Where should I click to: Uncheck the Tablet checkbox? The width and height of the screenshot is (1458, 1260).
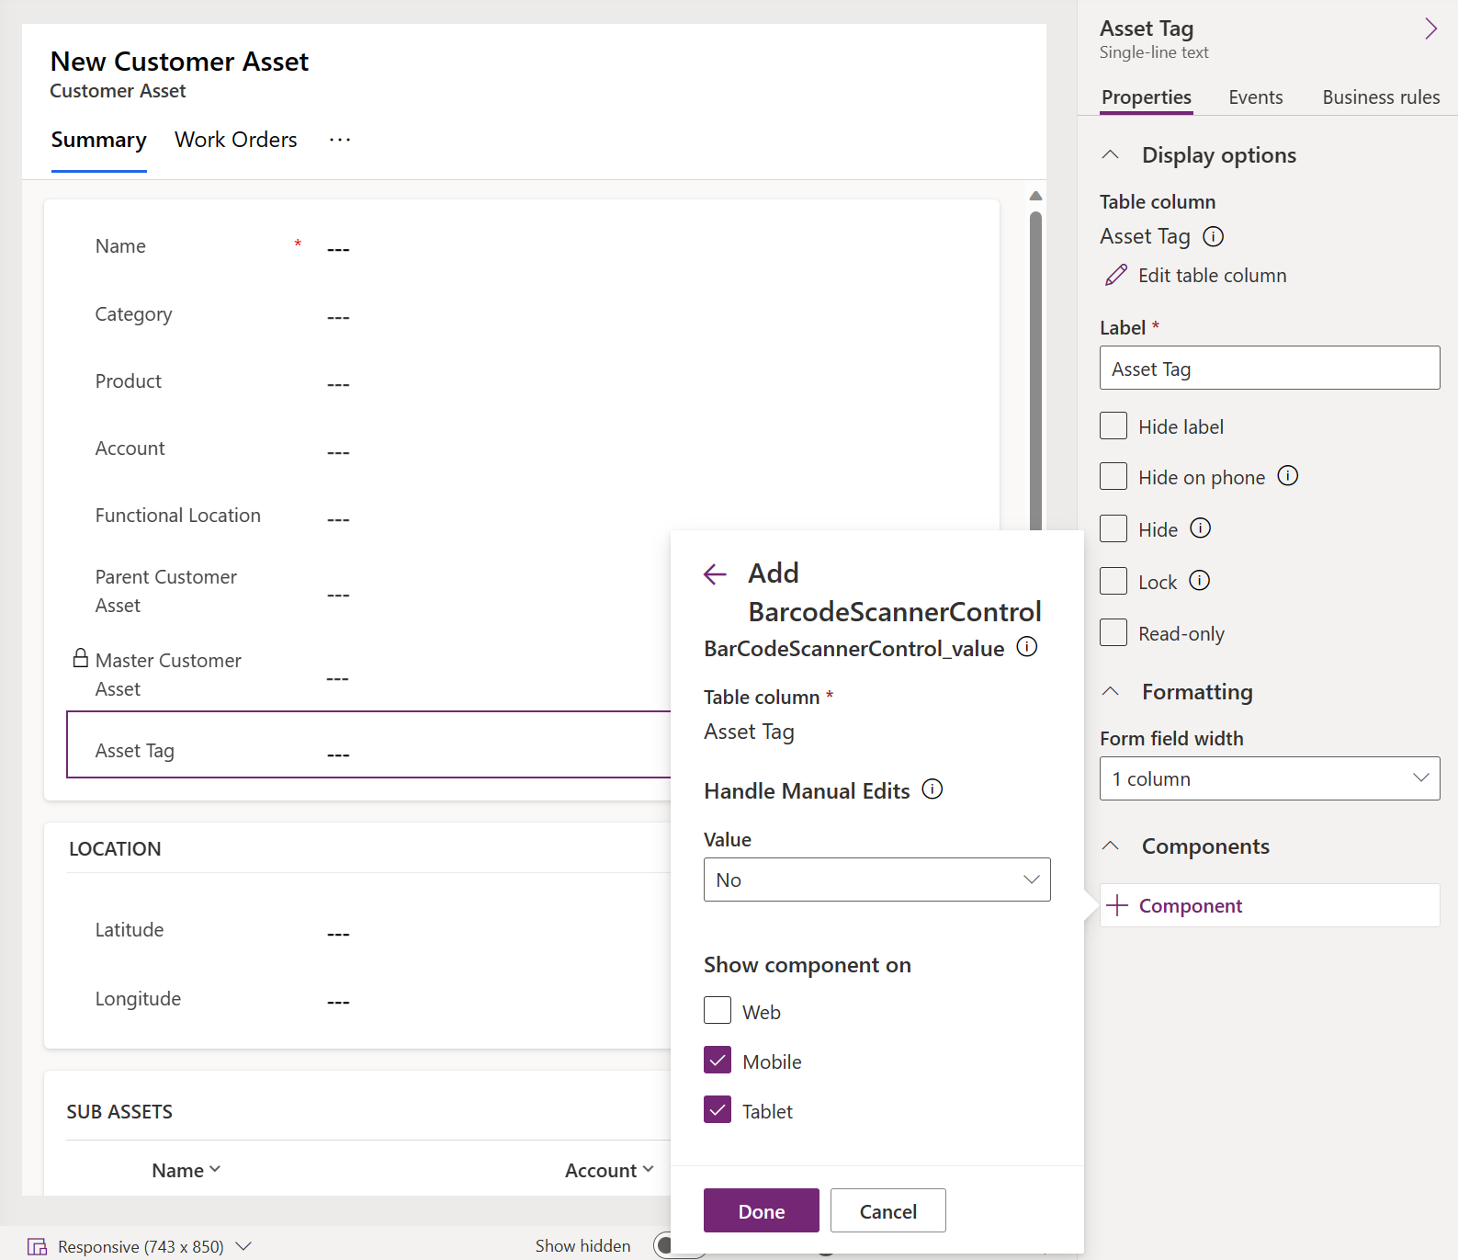click(x=718, y=1110)
